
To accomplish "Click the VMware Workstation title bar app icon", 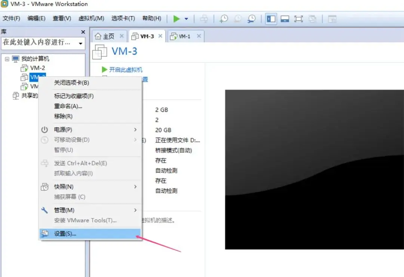I will (4, 4).
